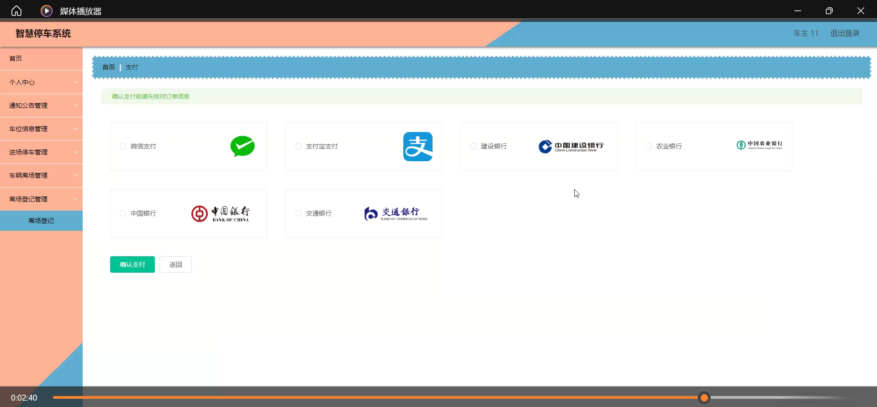The height and width of the screenshot is (407, 877).
Task: Open 首页 in the sidebar
Action: pos(41,58)
